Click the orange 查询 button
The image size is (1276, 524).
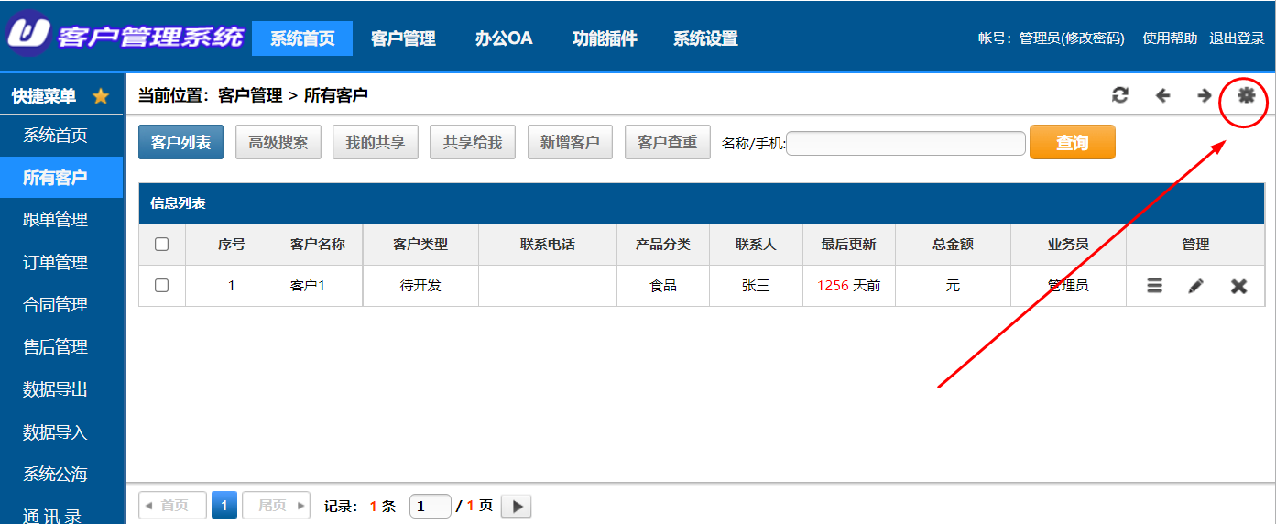pos(1073,142)
